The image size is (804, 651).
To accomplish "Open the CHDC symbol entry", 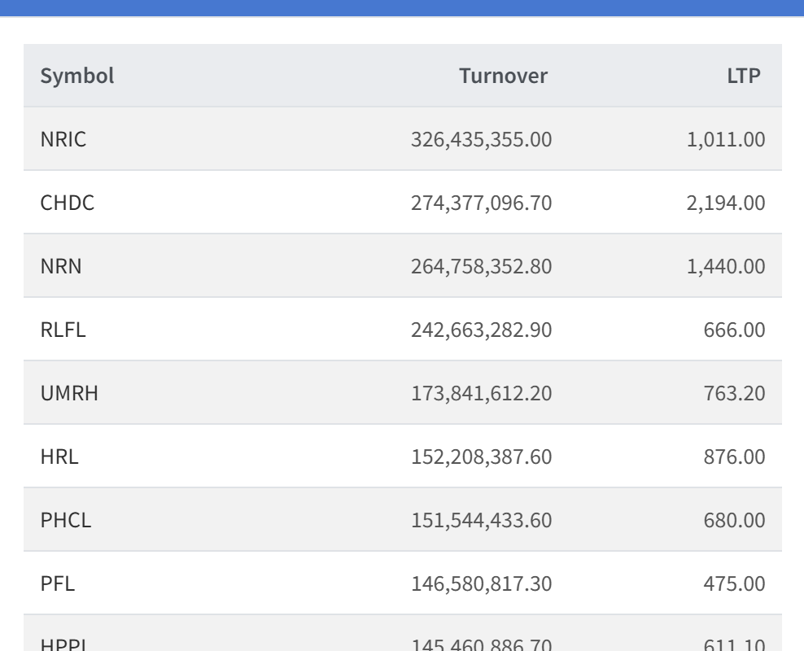I will tap(68, 203).
